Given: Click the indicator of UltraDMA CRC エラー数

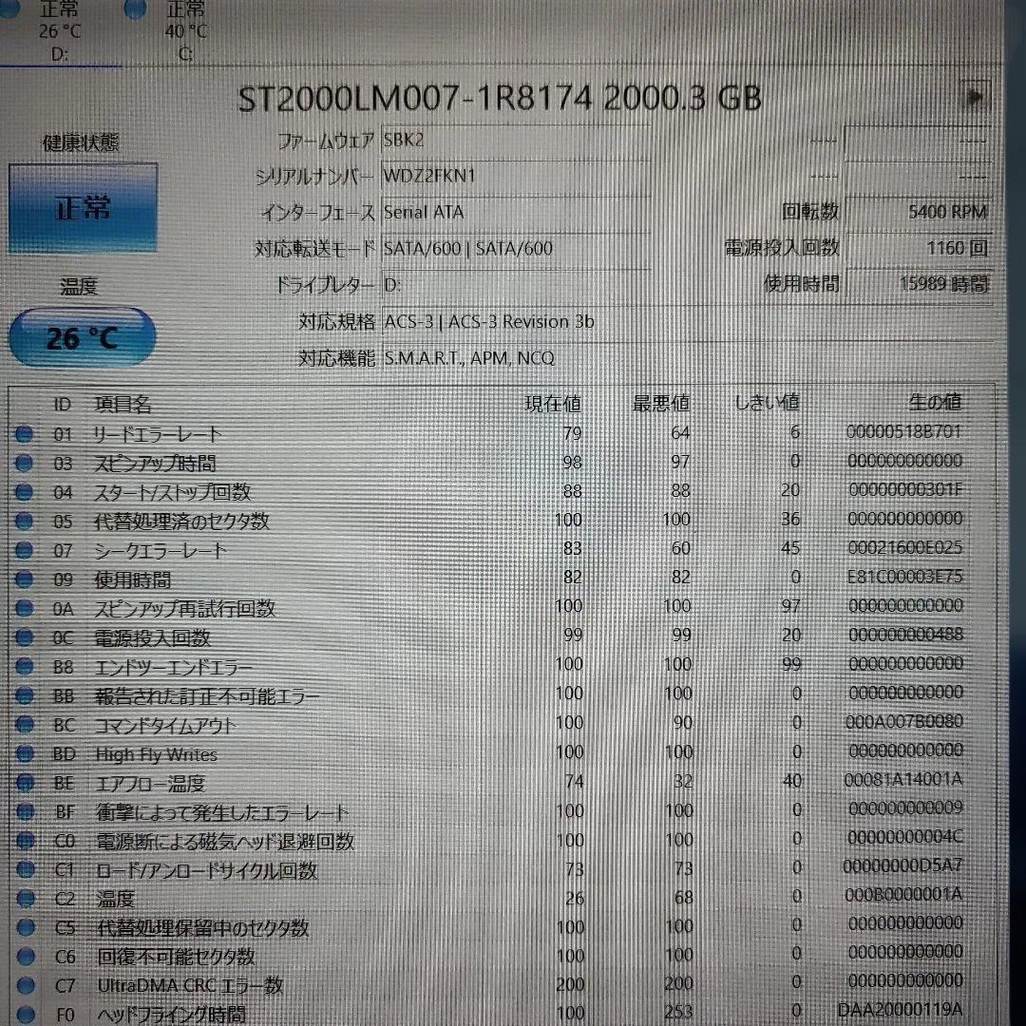Looking at the screenshot, I should pos(25,986).
